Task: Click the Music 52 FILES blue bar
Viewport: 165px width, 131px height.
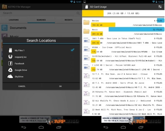Action: tap(136, 29)
